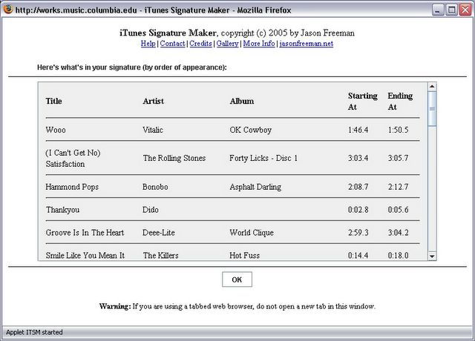Click the 0:14.4 starting time
The height and width of the screenshot is (341, 475).
tap(358, 255)
